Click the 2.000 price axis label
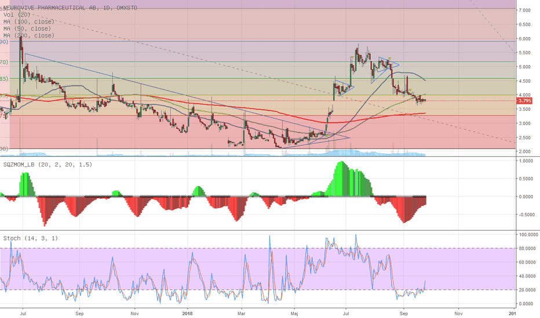540x318 pixels. point(524,151)
